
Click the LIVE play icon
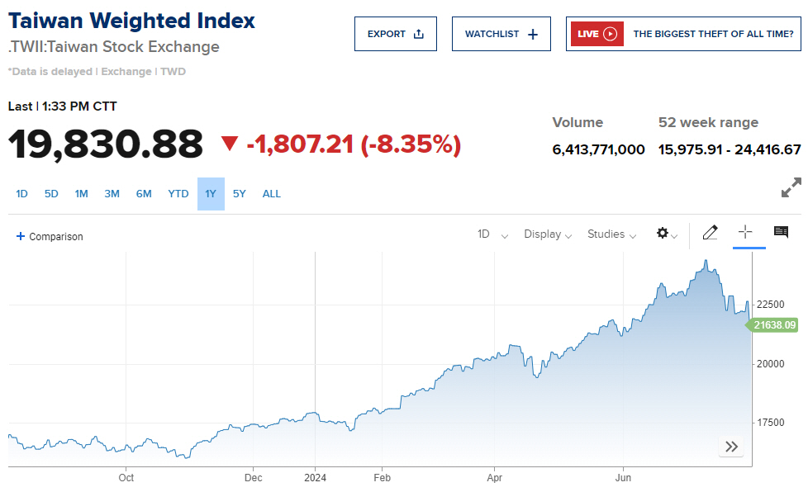pyautogui.click(x=610, y=34)
